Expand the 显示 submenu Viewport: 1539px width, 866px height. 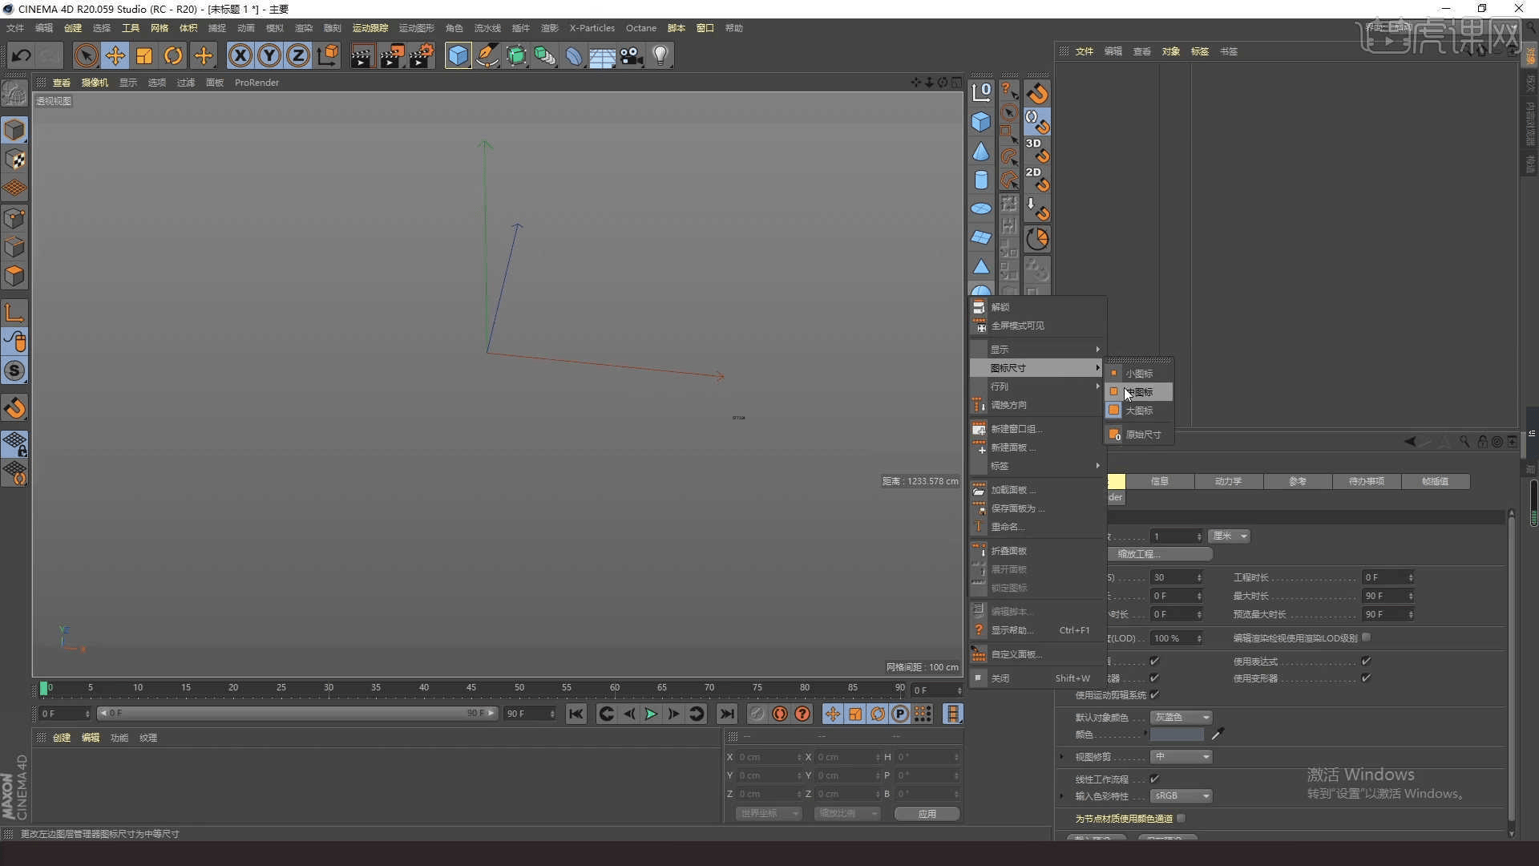tap(1037, 350)
